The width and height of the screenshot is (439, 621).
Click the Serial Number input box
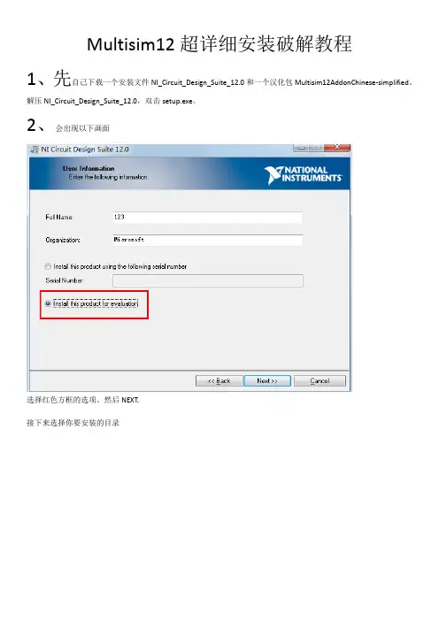pos(208,280)
